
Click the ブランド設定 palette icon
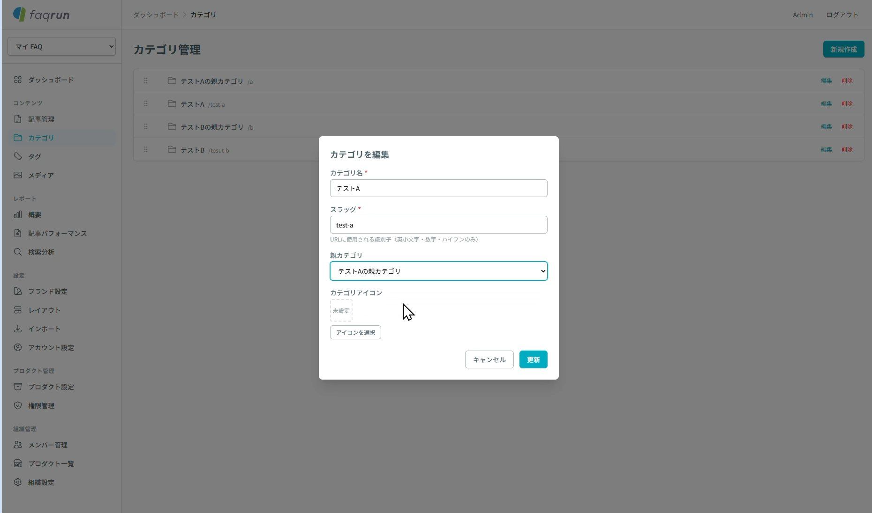(x=18, y=291)
